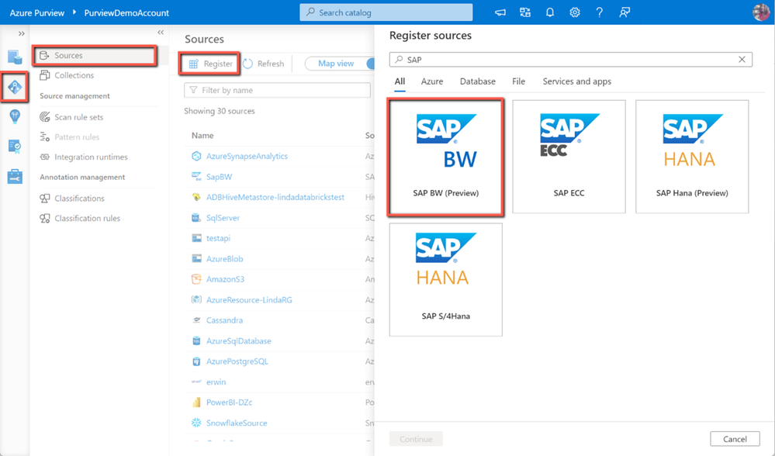This screenshot has width=775, height=456.
Task: Click the SnowflakeSource snowflake icon
Action: (196, 423)
